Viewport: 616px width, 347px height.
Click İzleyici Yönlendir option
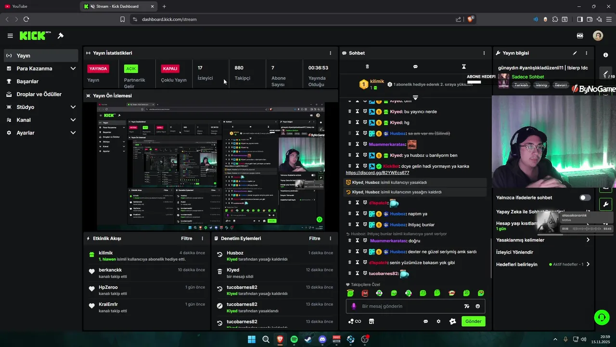[x=514, y=252]
